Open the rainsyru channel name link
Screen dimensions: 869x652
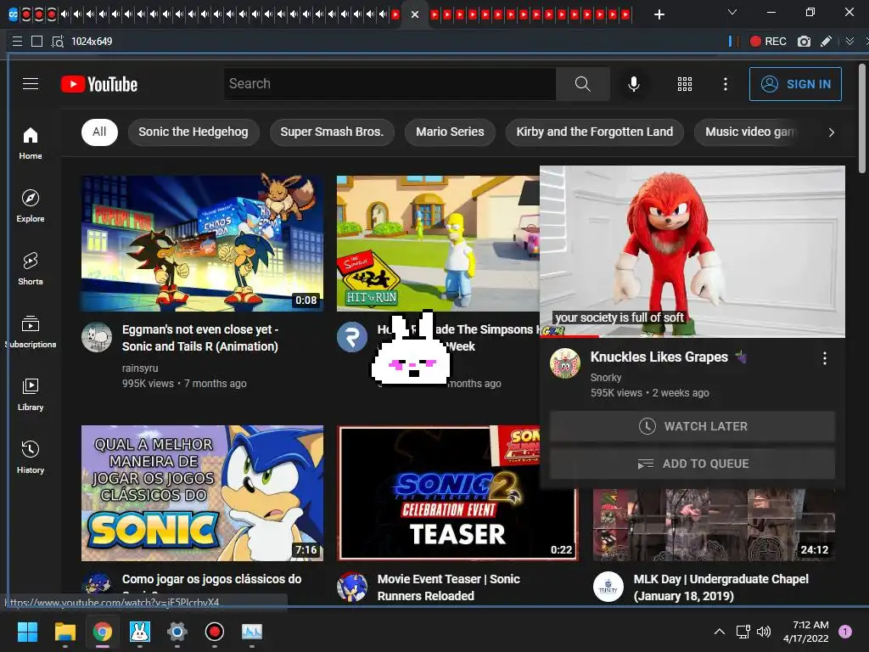(140, 368)
